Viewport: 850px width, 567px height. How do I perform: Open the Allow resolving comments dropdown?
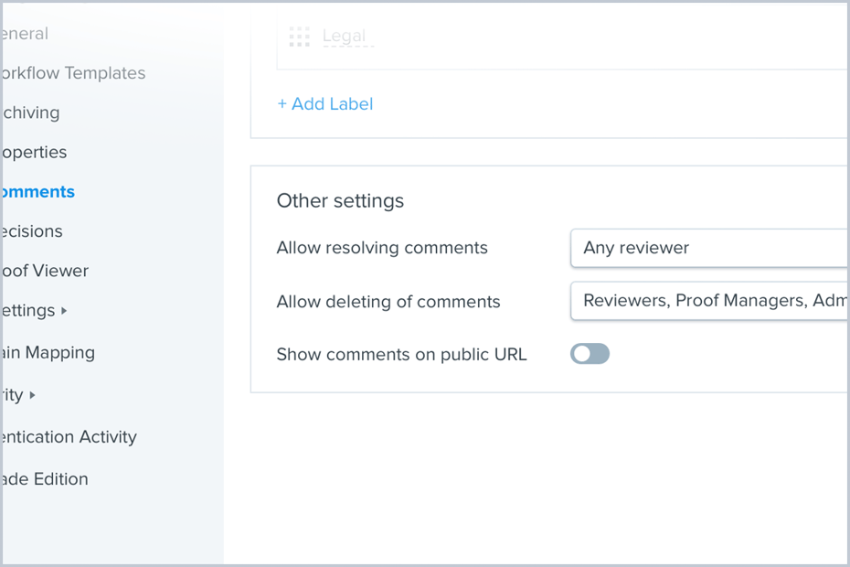[x=708, y=248]
